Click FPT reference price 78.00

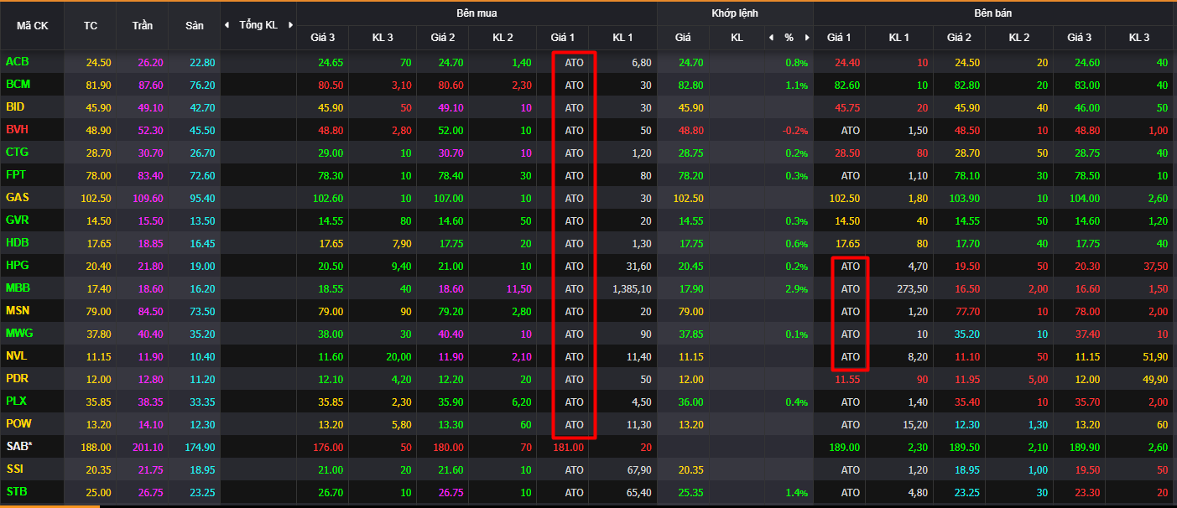[98, 176]
